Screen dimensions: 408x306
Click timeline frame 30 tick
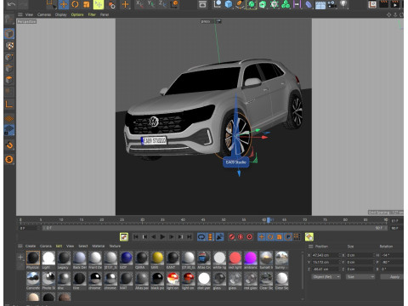click(142, 220)
